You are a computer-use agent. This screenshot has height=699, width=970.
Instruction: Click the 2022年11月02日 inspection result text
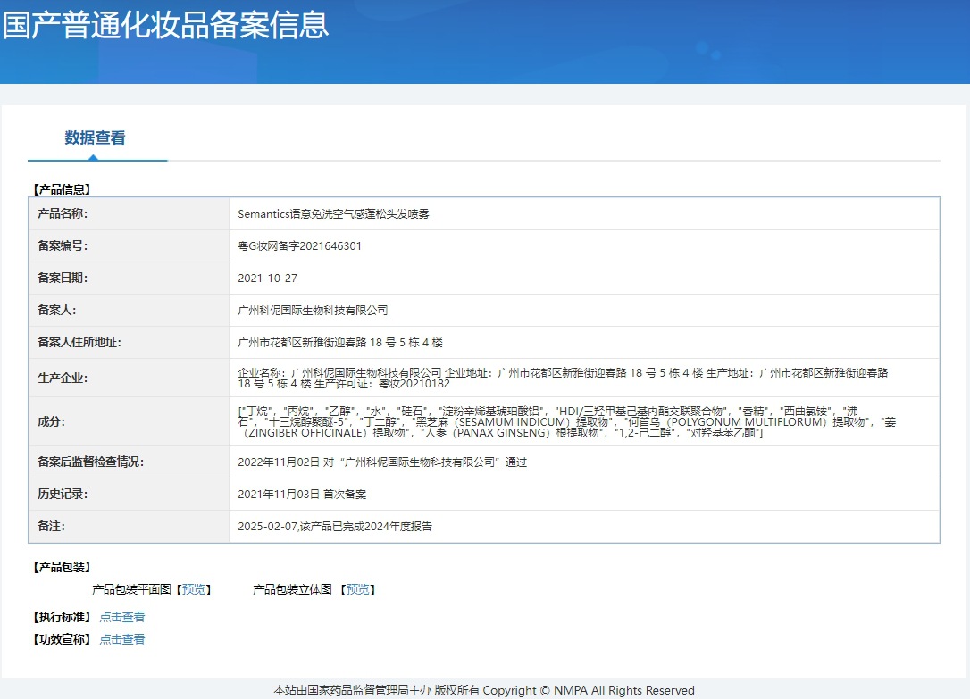click(382, 462)
